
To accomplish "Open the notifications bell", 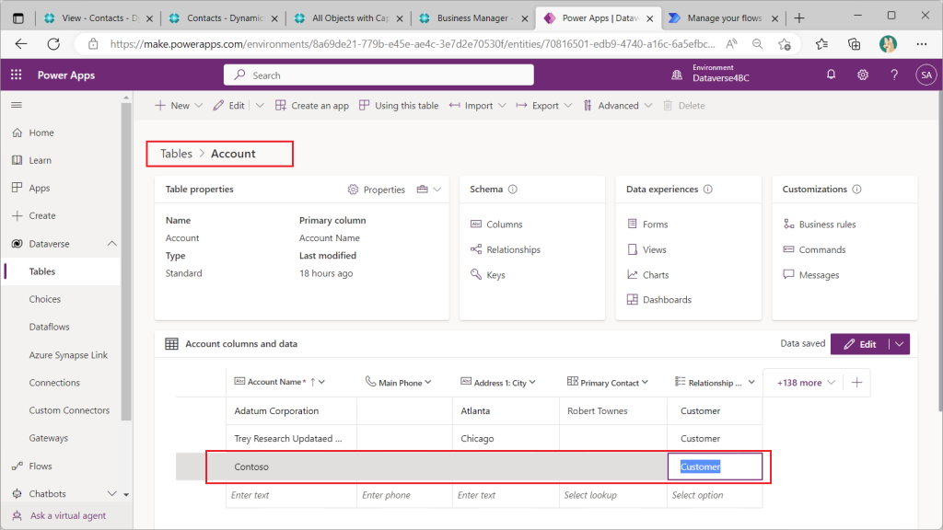I will click(x=832, y=75).
